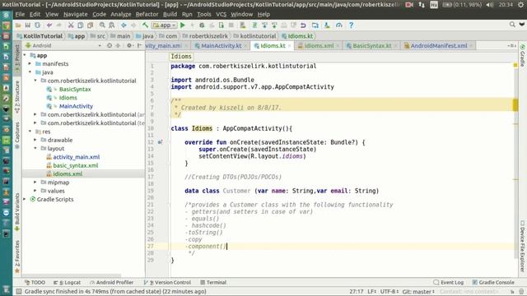Click the Search Everywhere magnifier icon

512,25
